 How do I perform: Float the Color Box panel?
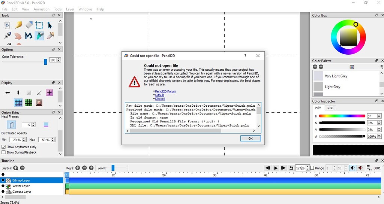coord(376,15)
